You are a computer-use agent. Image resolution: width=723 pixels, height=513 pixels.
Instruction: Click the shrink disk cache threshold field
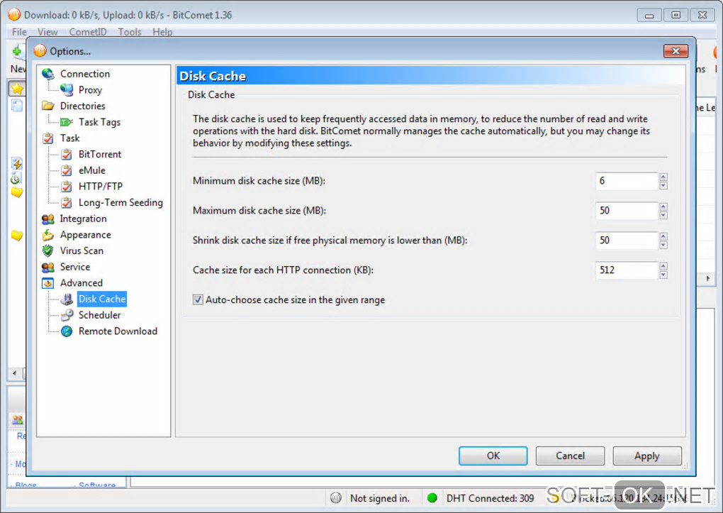[x=627, y=241]
